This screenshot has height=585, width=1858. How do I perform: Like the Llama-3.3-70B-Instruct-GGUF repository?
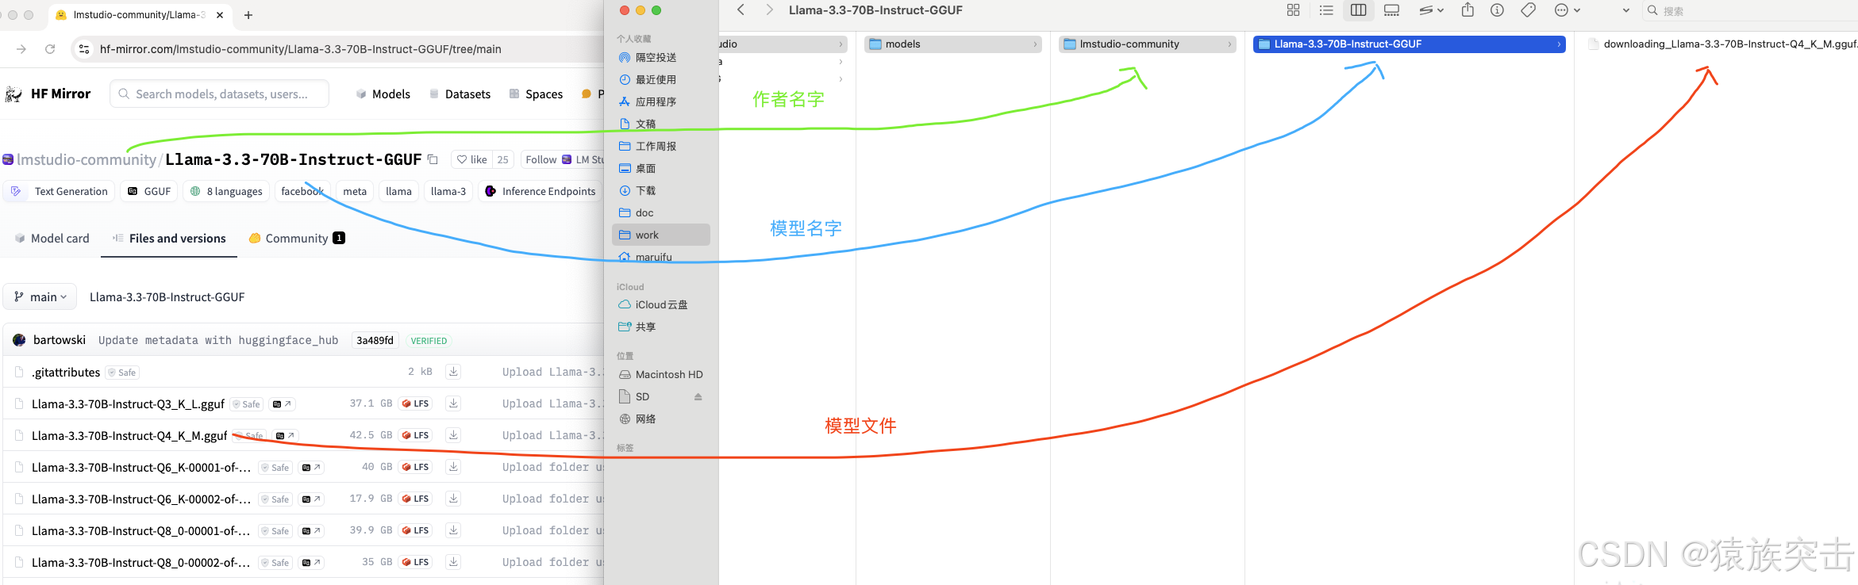[x=472, y=159]
